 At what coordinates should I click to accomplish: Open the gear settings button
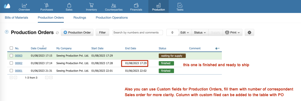249,32
